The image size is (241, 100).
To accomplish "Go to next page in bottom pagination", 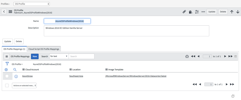I will (x=227, y=84).
